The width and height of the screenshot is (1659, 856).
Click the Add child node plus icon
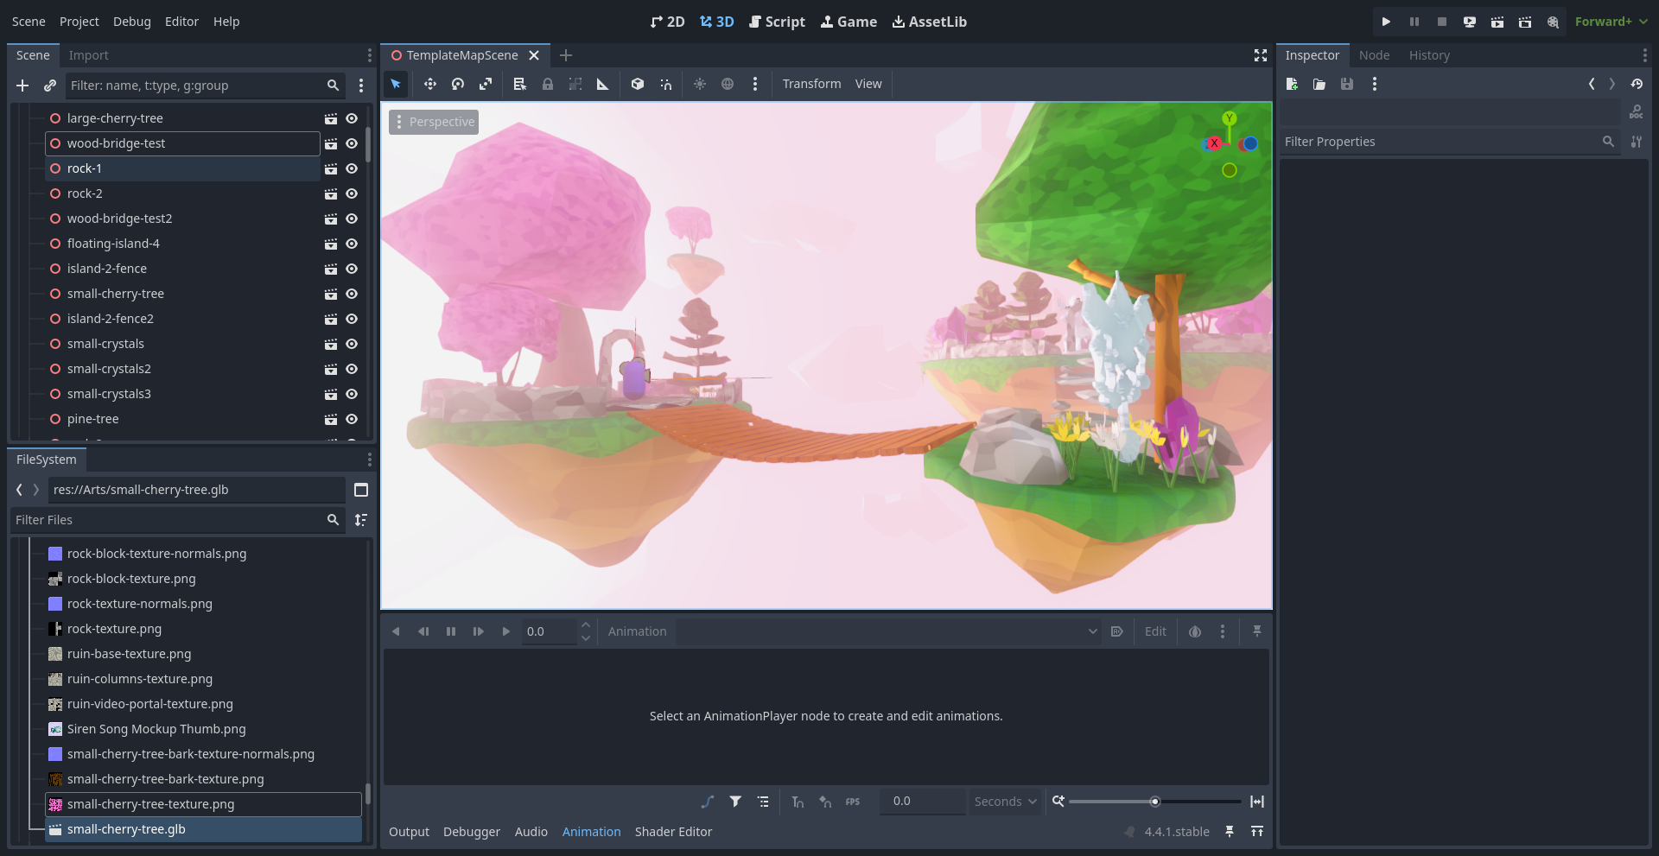22,86
